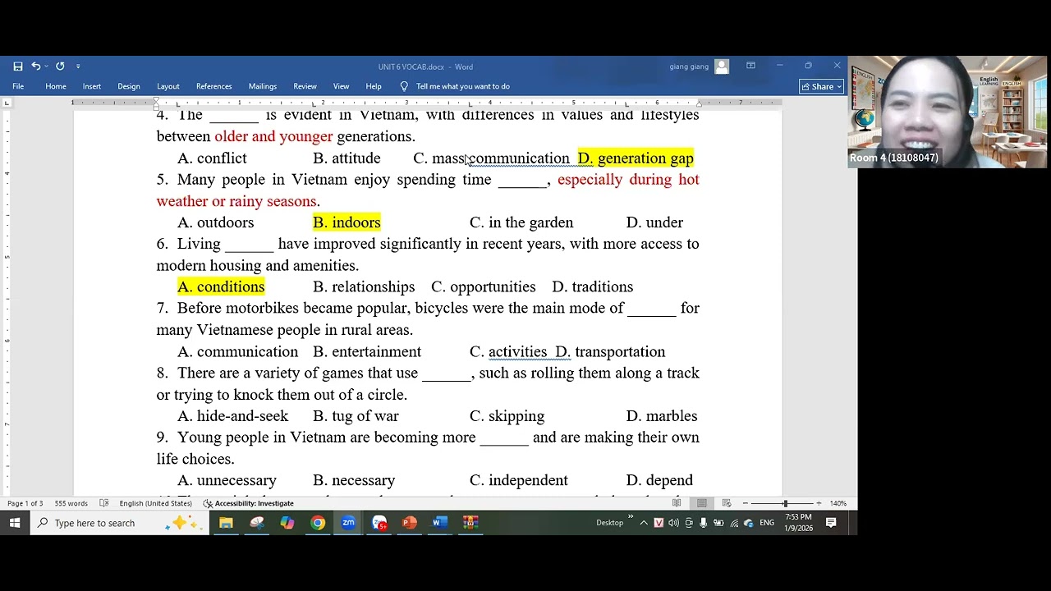Adjust the zoom slider handle

(785, 503)
